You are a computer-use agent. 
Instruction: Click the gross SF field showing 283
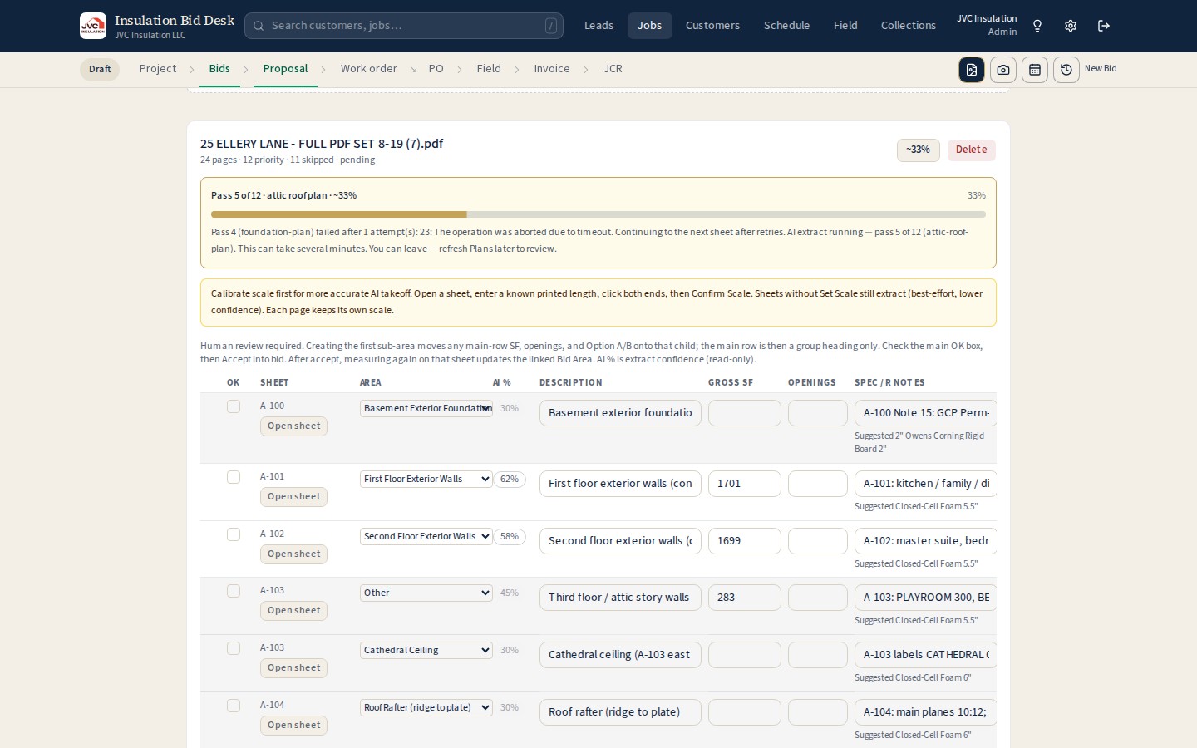(745, 598)
